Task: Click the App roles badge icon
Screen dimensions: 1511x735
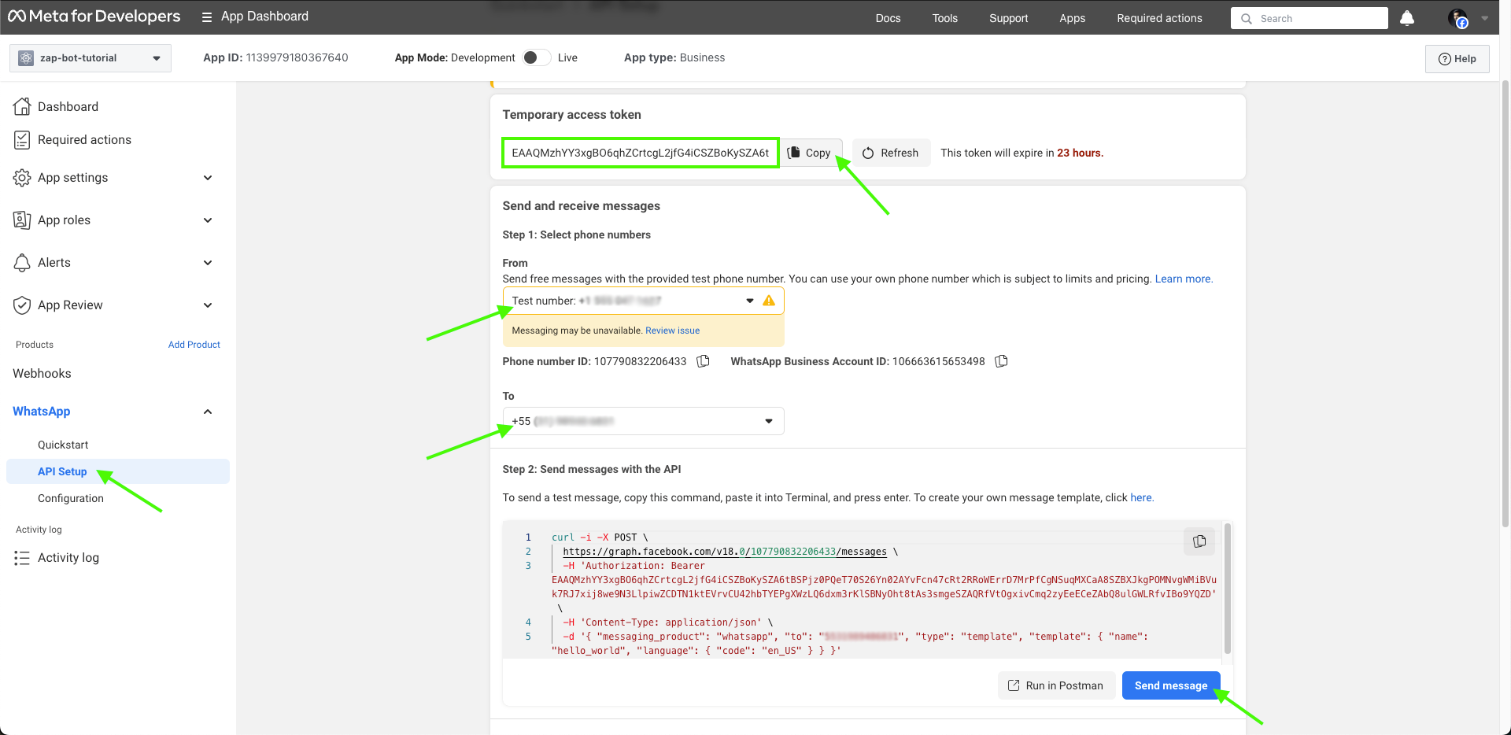Action: click(x=22, y=220)
